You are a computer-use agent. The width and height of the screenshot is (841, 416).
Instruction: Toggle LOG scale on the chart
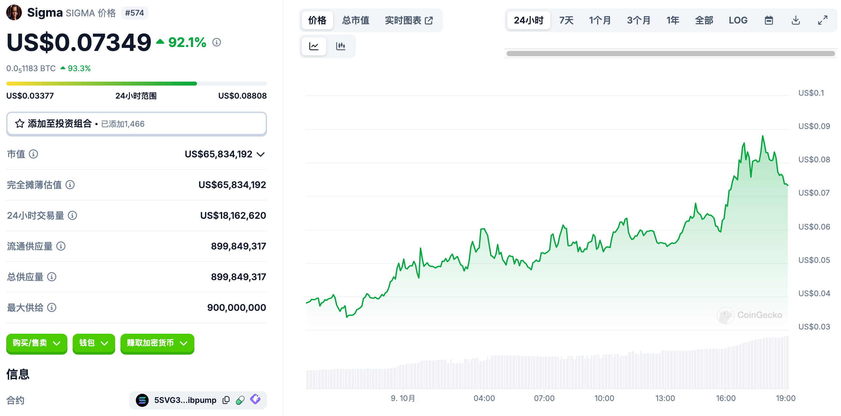point(738,20)
